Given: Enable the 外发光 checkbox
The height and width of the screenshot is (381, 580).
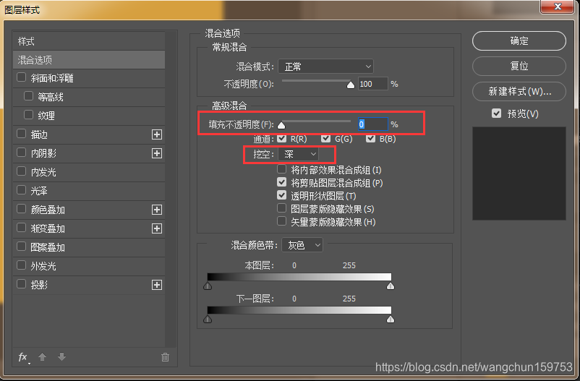Looking at the screenshot, I should tap(22, 265).
